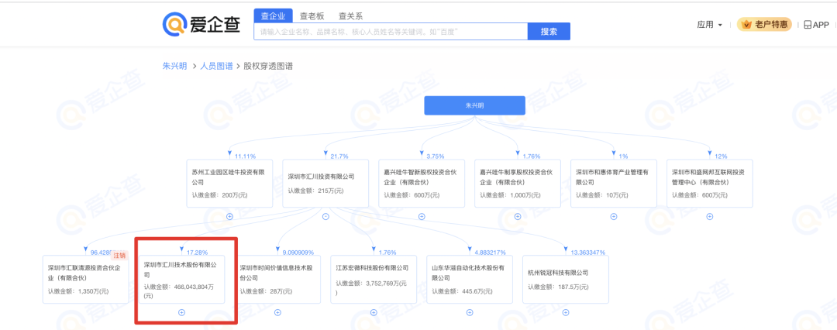This screenshot has width=837, height=330.
Task: Open 深圳市和惠体育产业管理有限公司 node
Action: tap(613, 183)
